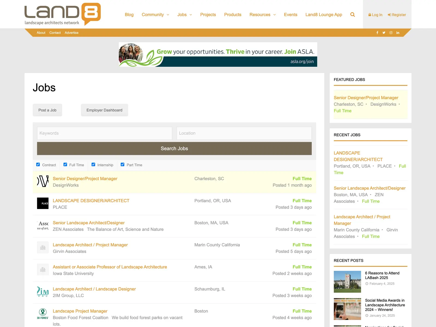Open the About page link
Screen dimensions: 436x327
[41, 33]
